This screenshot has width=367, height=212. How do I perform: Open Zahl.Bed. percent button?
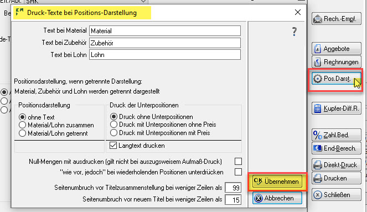[337, 135]
